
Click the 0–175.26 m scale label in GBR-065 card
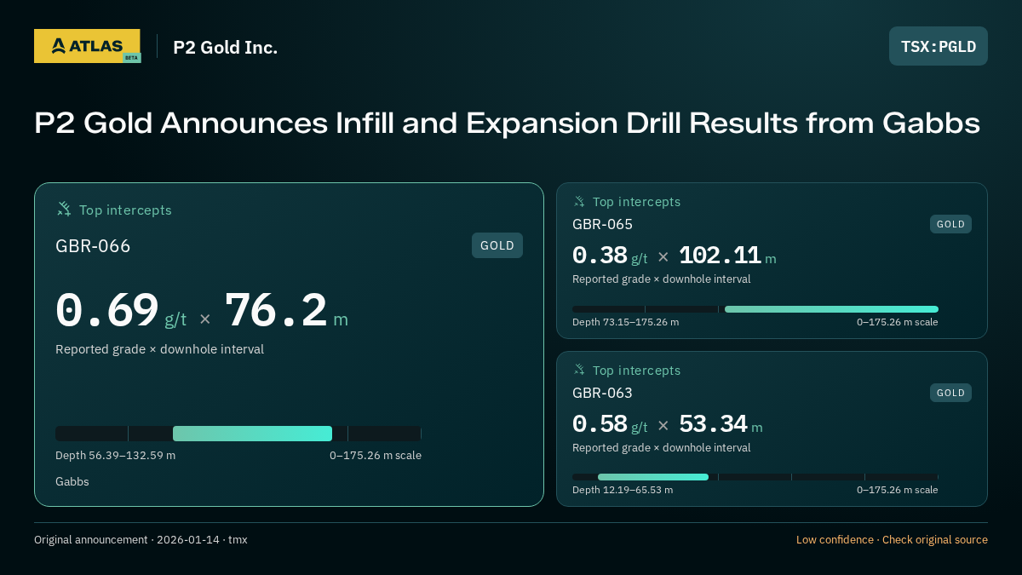pyautogui.click(x=898, y=322)
